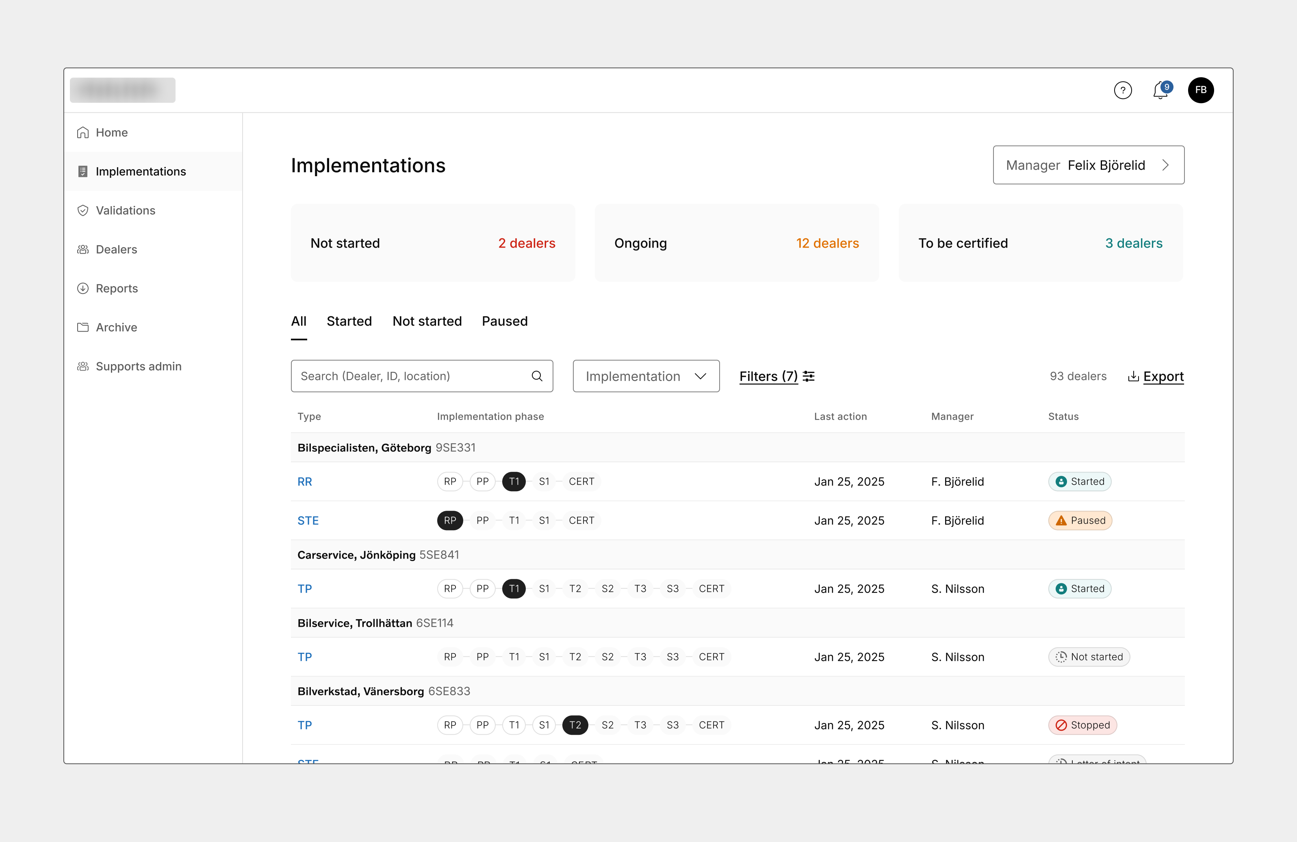Viewport: 1297px width, 842px height.
Task: Click the notifications bell icon
Action: (1160, 91)
